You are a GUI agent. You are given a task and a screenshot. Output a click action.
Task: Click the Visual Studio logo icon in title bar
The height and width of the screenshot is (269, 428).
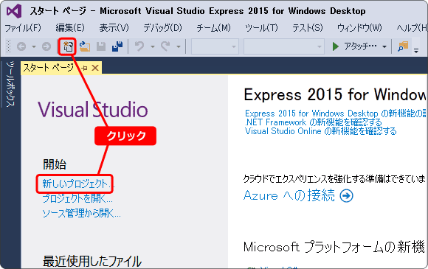[x=14, y=11]
